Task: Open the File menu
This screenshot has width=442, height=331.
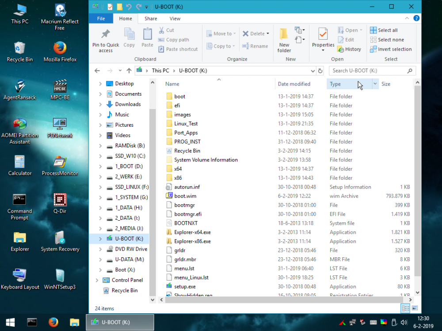Action: pyautogui.click(x=101, y=18)
